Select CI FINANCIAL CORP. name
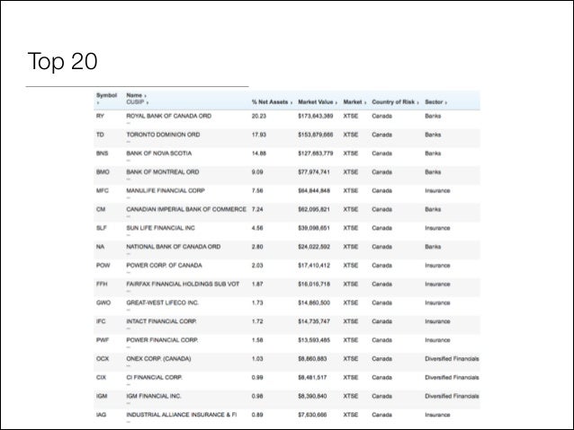The width and height of the screenshot is (574, 430). click(154, 377)
